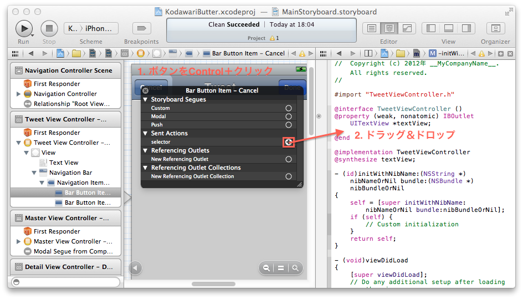523x299 pixels.
Task: Toggle the Utilities pane view
Action: click(x=466, y=28)
